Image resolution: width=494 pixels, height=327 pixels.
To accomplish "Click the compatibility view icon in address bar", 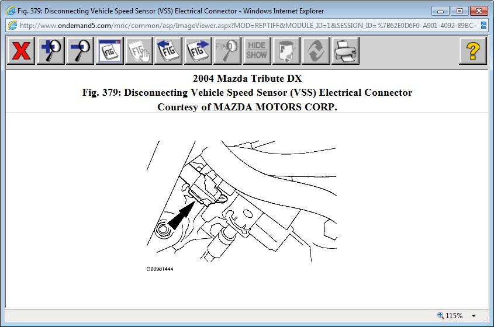I will [x=483, y=26].
